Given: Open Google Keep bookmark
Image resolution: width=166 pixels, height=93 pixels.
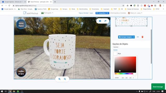Looking at the screenshot, I should point(53,9).
